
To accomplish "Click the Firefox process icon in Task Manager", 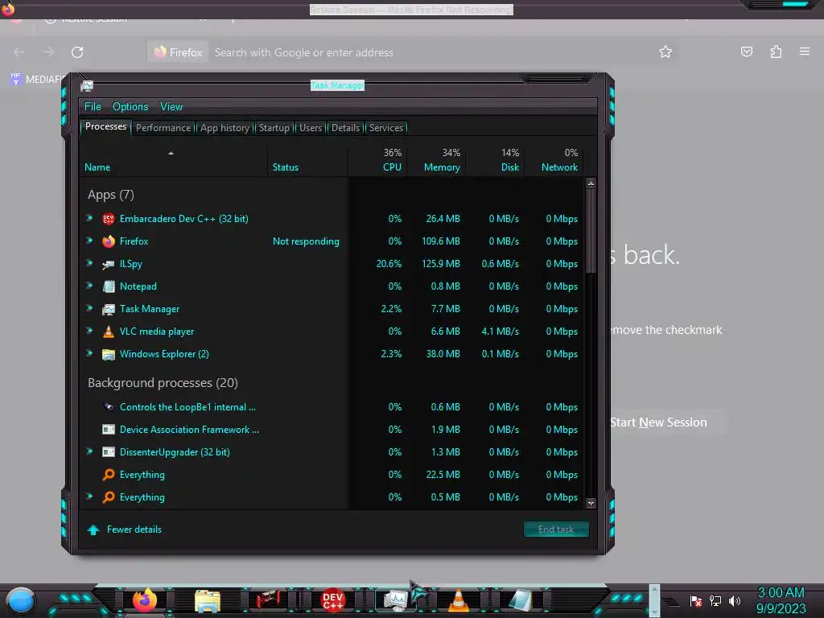I will click(x=109, y=241).
